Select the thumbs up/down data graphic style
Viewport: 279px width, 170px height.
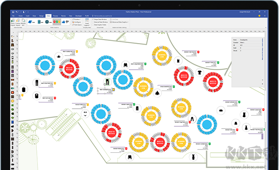65,22
